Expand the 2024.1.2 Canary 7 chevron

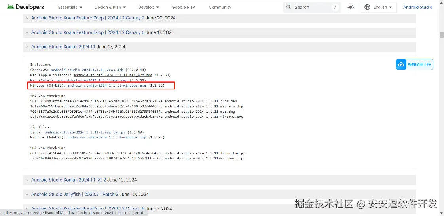coord(27,18)
